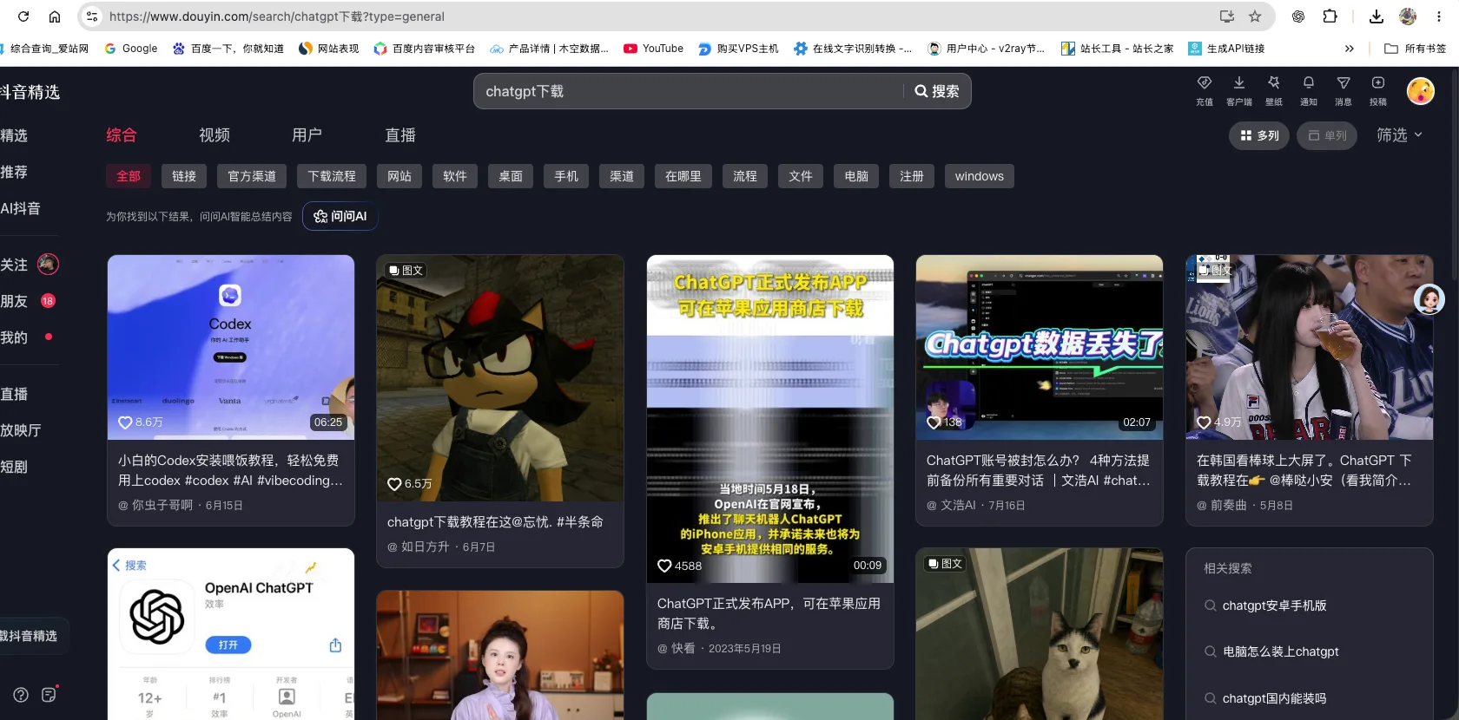Open the user avatar in the Douyin header

(x=1421, y=91)
